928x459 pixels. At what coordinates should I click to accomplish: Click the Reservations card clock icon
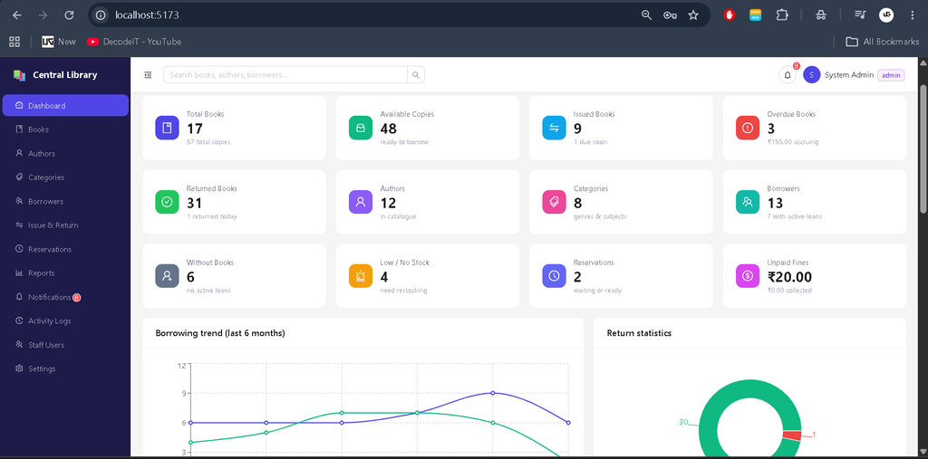click(x=554, y=275)
